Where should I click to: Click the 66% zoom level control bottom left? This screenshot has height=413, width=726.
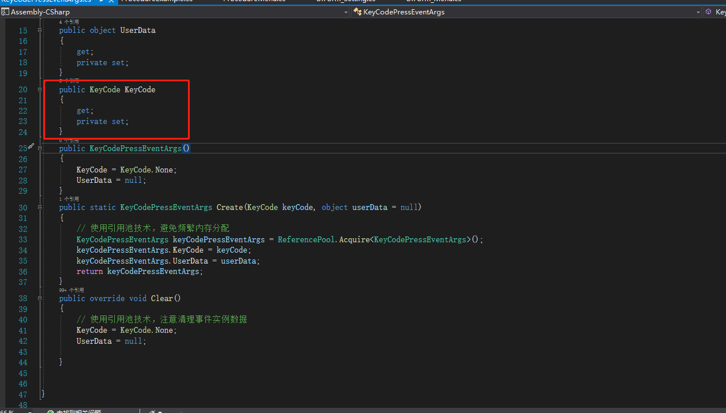point(8,411)
